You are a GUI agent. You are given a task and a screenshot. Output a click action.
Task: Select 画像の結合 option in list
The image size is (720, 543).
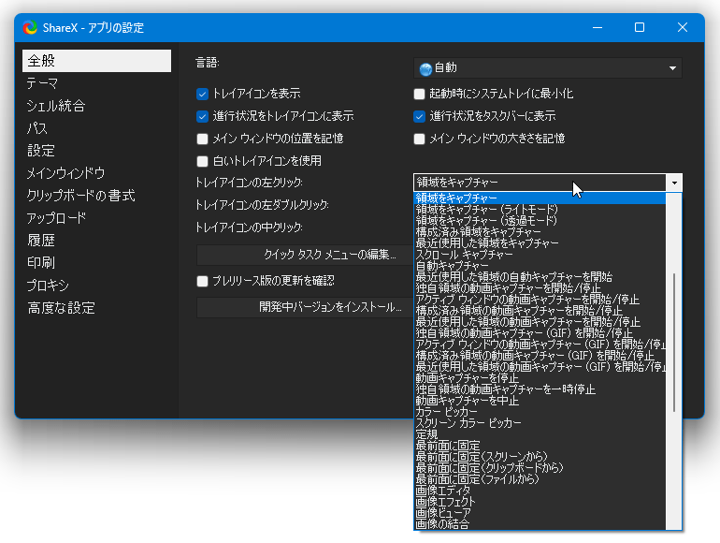pos(540,524)
